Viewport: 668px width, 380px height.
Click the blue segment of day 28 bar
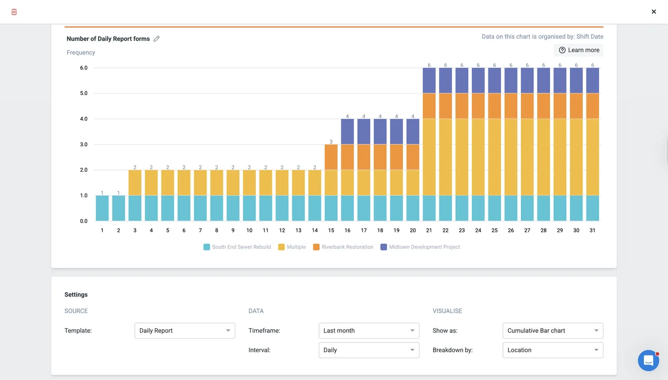pos(543,208)
